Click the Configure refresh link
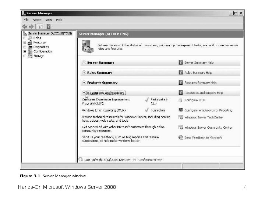The image size is (265, 198). pyautogui.click(x=151, y=159)
